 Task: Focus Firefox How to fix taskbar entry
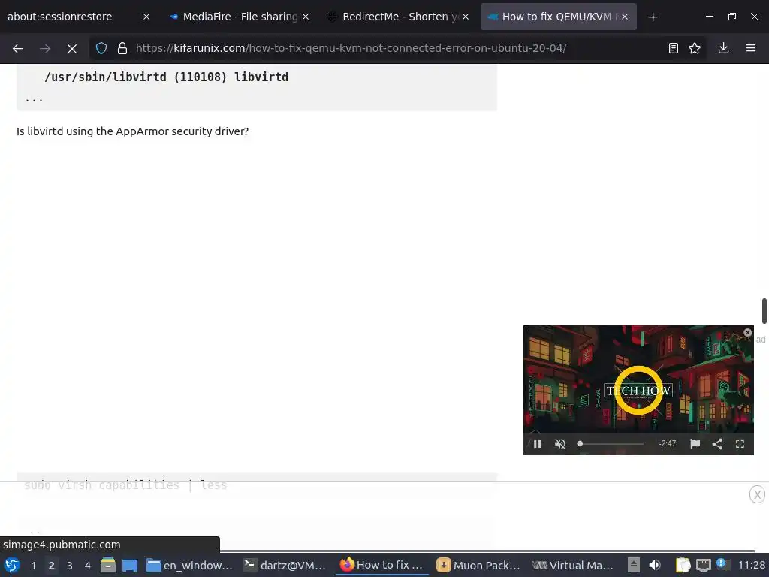(382, 565)
